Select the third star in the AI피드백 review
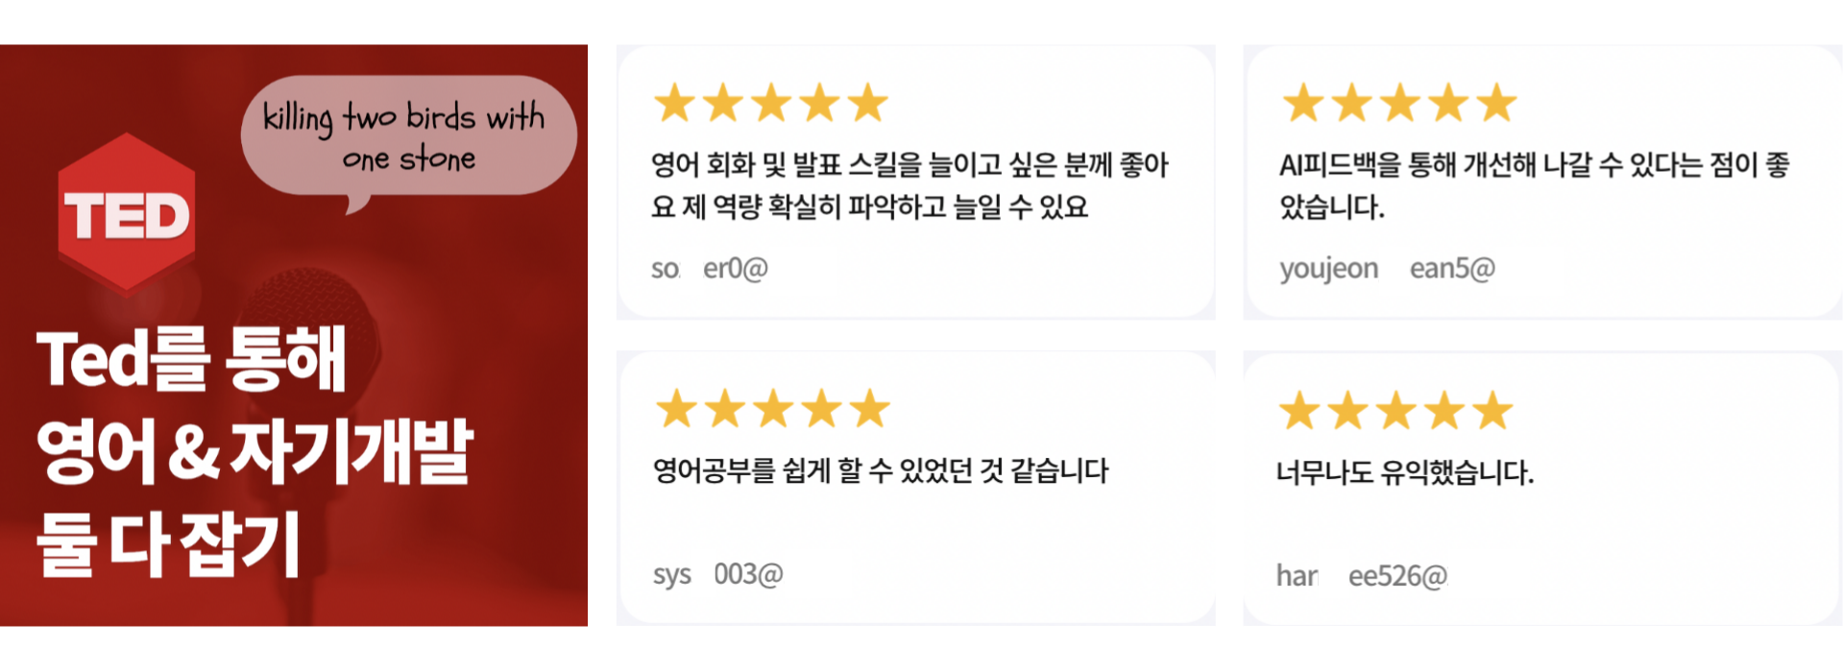This screenshot has width=1844, height=672. pos(1400,103)
